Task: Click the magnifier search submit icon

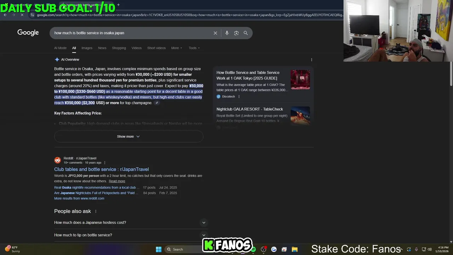Action: [x=246, y=33]
